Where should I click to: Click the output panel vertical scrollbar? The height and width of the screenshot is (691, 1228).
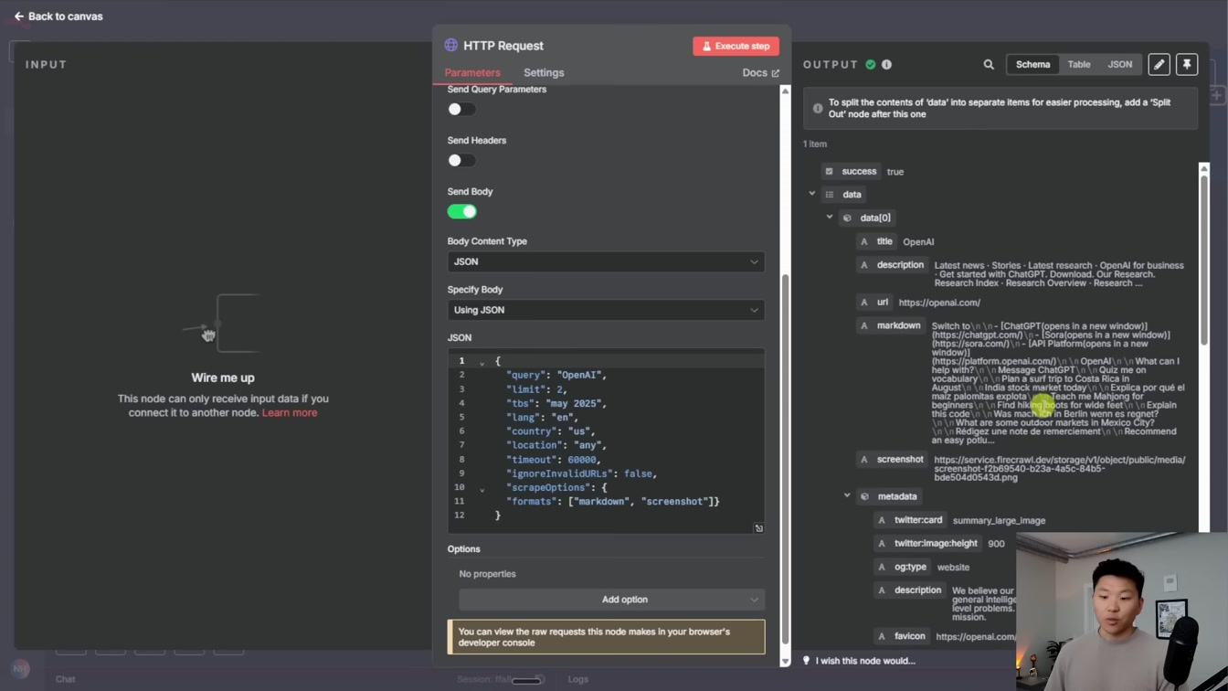coord(1203,260)
